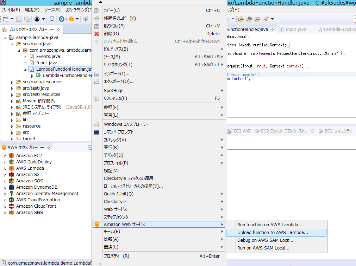Expand the Maven 依存関係 node

pyautogui.click(x=12, y=101)
